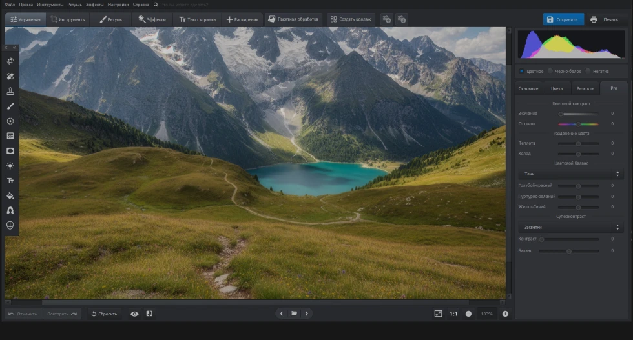633x340 pixels.
Task: Toggle the eye preview of original
Action: pos(134,314)
